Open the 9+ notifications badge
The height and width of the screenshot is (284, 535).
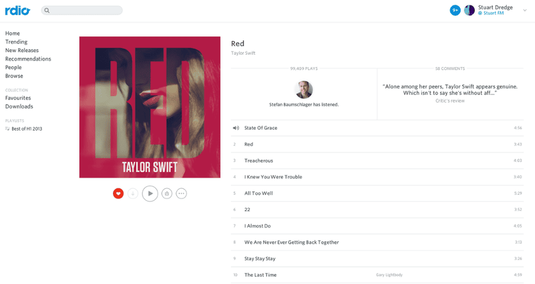pyautogui.click(x=455, y=10)
